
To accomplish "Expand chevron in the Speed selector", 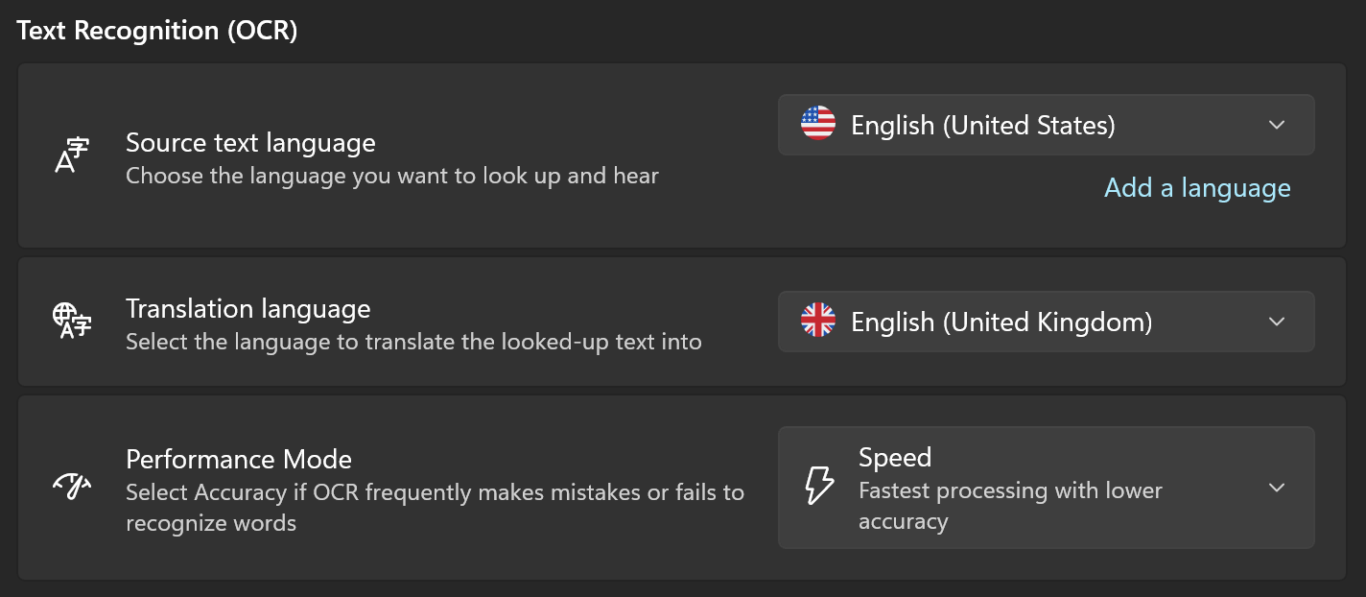I will pos(1277,488).
